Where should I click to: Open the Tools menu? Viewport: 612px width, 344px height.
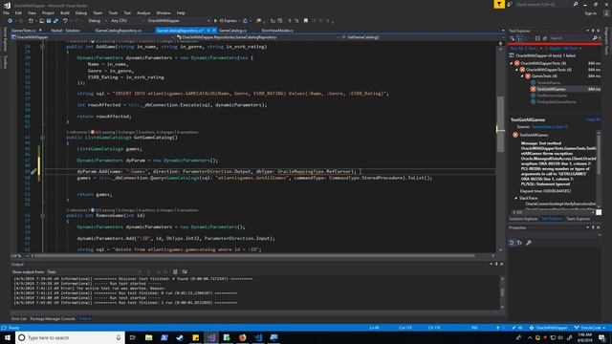coord(113,12)
